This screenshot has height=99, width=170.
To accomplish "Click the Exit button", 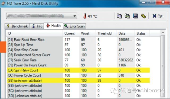I will (x=158, y=16).
